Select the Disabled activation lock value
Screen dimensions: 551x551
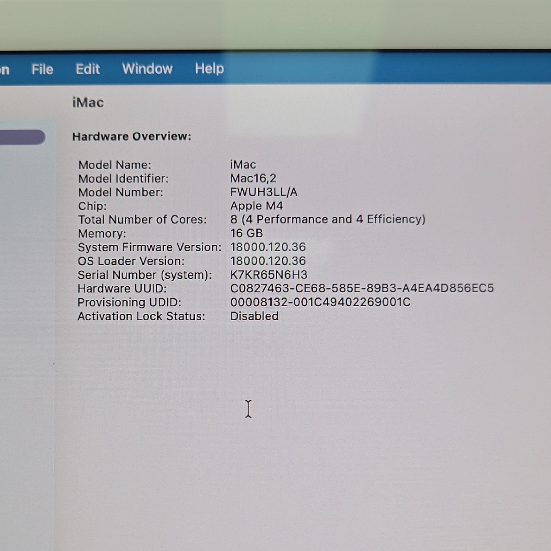[x=254, y=316]
